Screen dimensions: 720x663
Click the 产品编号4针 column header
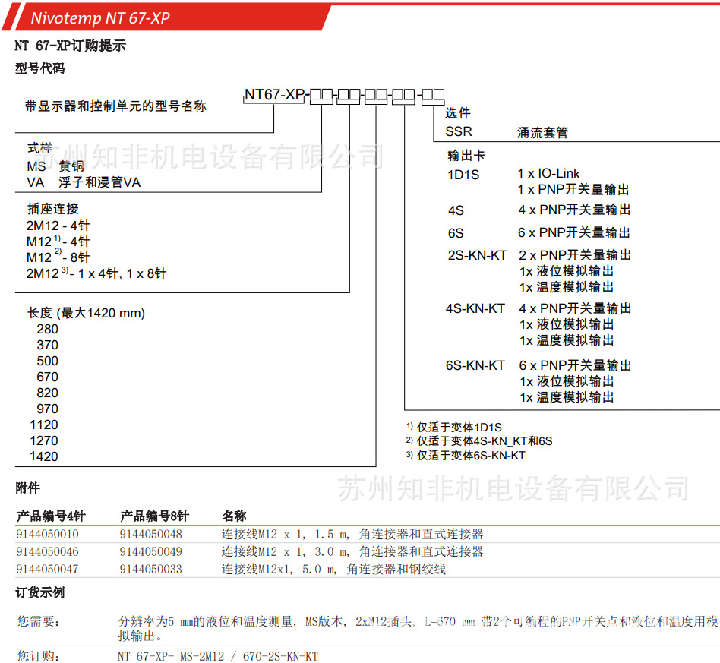click(x=51, y=516)
